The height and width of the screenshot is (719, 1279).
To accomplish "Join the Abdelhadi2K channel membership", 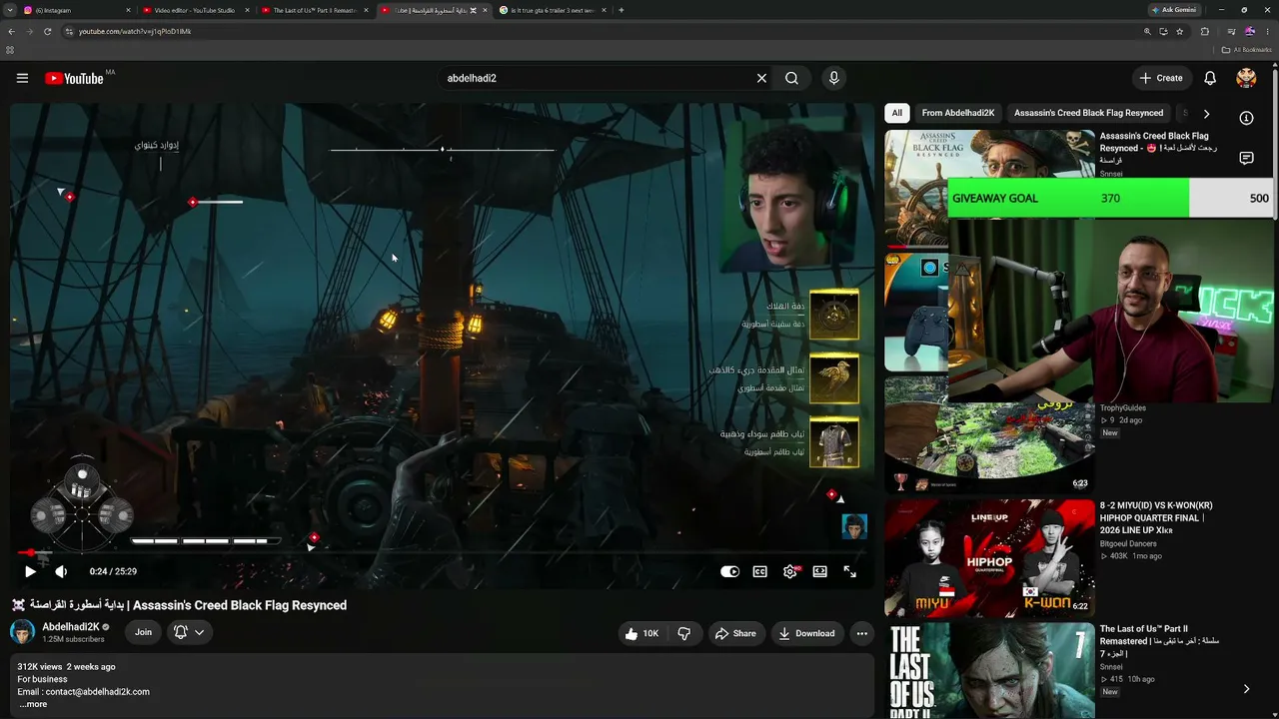I will tap(144, 632).
